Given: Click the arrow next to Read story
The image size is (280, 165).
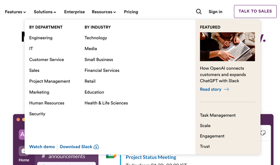Looking at the screenshot, I should click(226, 89).
